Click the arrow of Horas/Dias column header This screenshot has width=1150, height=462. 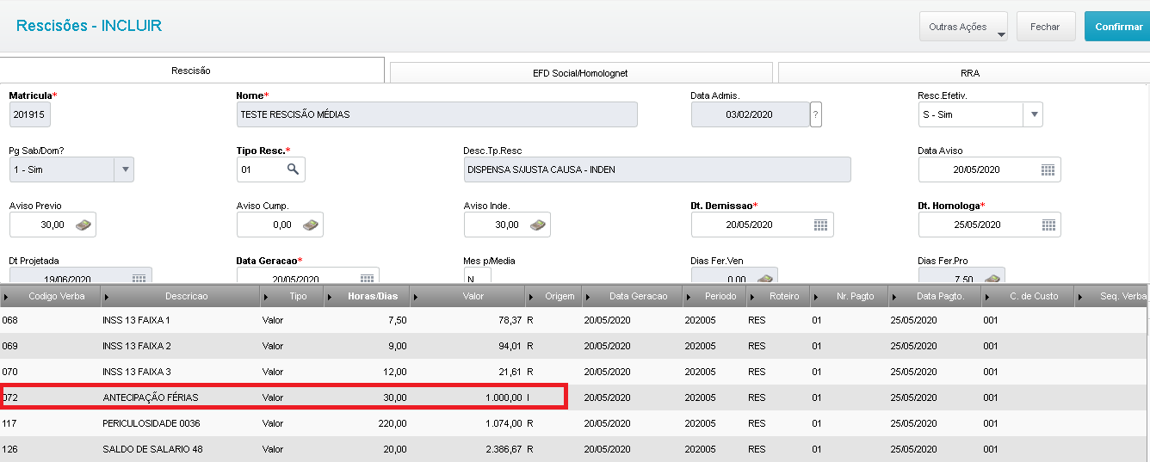click(331, 296)
